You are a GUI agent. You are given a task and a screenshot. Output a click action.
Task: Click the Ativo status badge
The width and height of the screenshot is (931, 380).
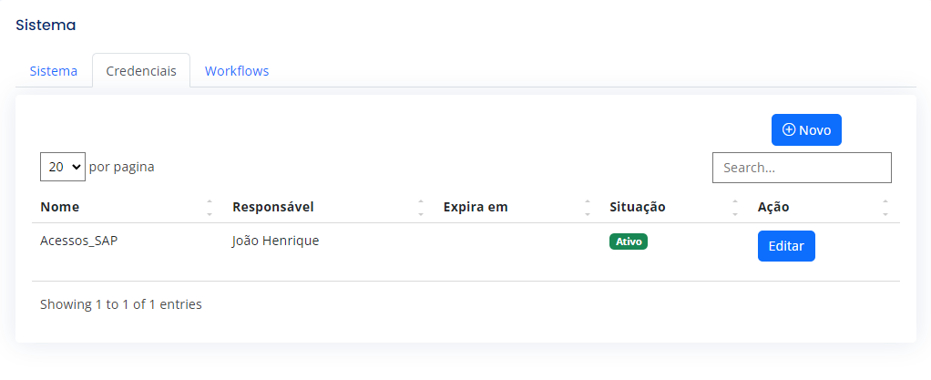(x=629, y=241)
